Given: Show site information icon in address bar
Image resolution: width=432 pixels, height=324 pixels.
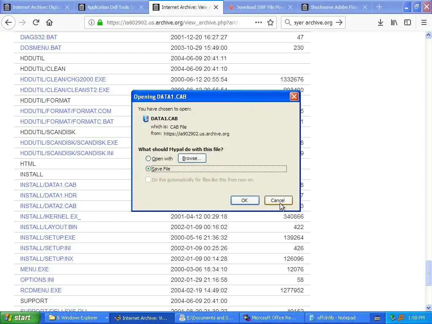Looking at the screenshot, I should pos(92,23).
